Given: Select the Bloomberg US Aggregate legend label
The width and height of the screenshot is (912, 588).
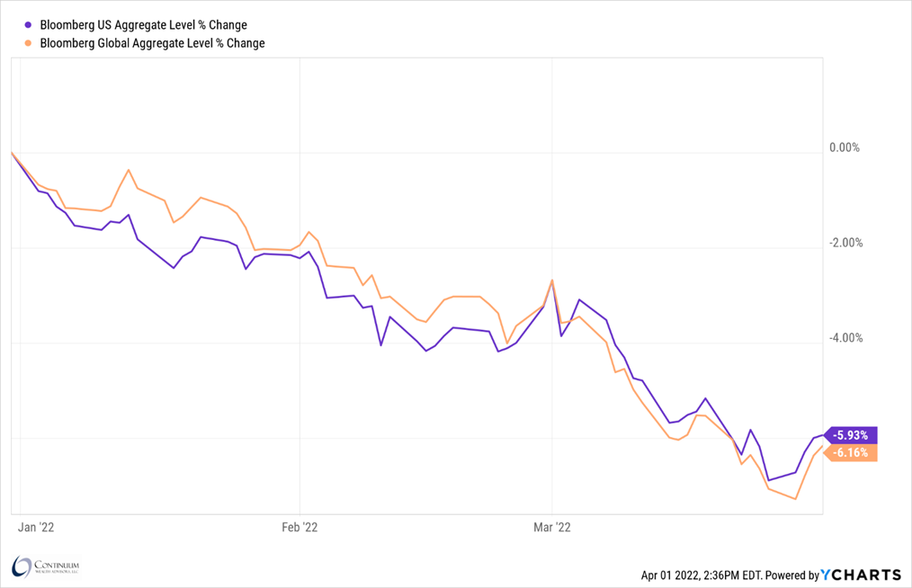Looking at the screenshot, I should [x=144, y=25].
